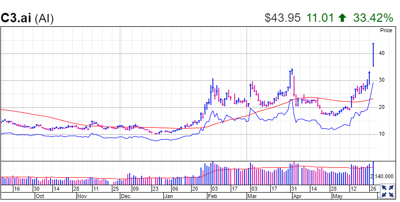Select the Dec month label

click(x=126, y=197)
